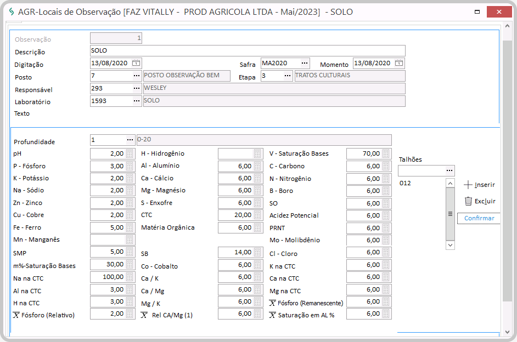Open the Momento date calendar picker

(399, 63)
